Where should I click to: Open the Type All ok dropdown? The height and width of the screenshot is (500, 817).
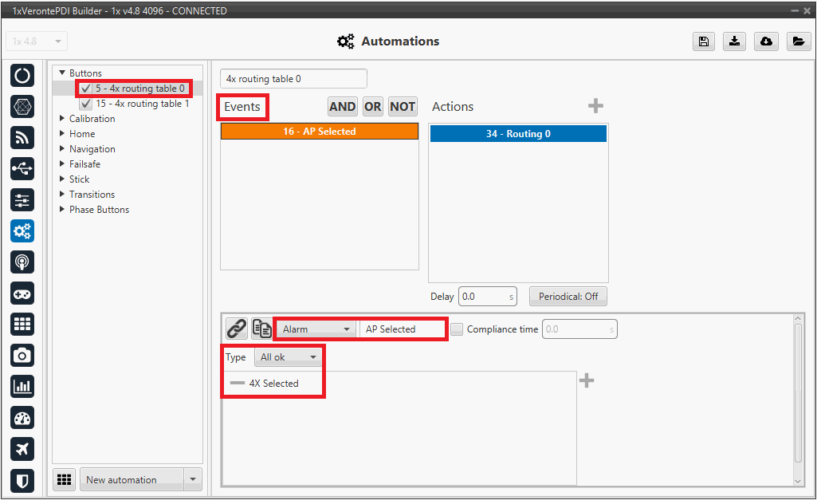click(x=288, y=357)
